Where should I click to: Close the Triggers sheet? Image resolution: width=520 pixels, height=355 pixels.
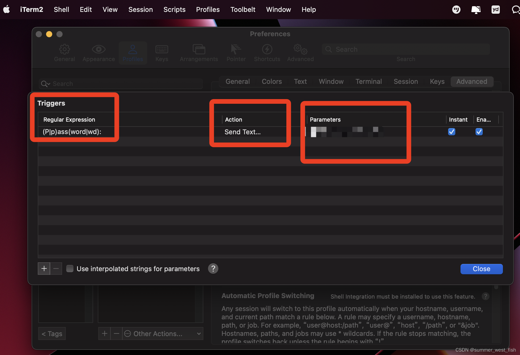(481, 269)
